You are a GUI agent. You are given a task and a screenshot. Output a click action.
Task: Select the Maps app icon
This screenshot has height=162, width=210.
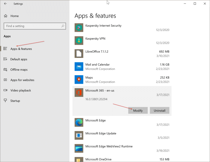(79, 79)
